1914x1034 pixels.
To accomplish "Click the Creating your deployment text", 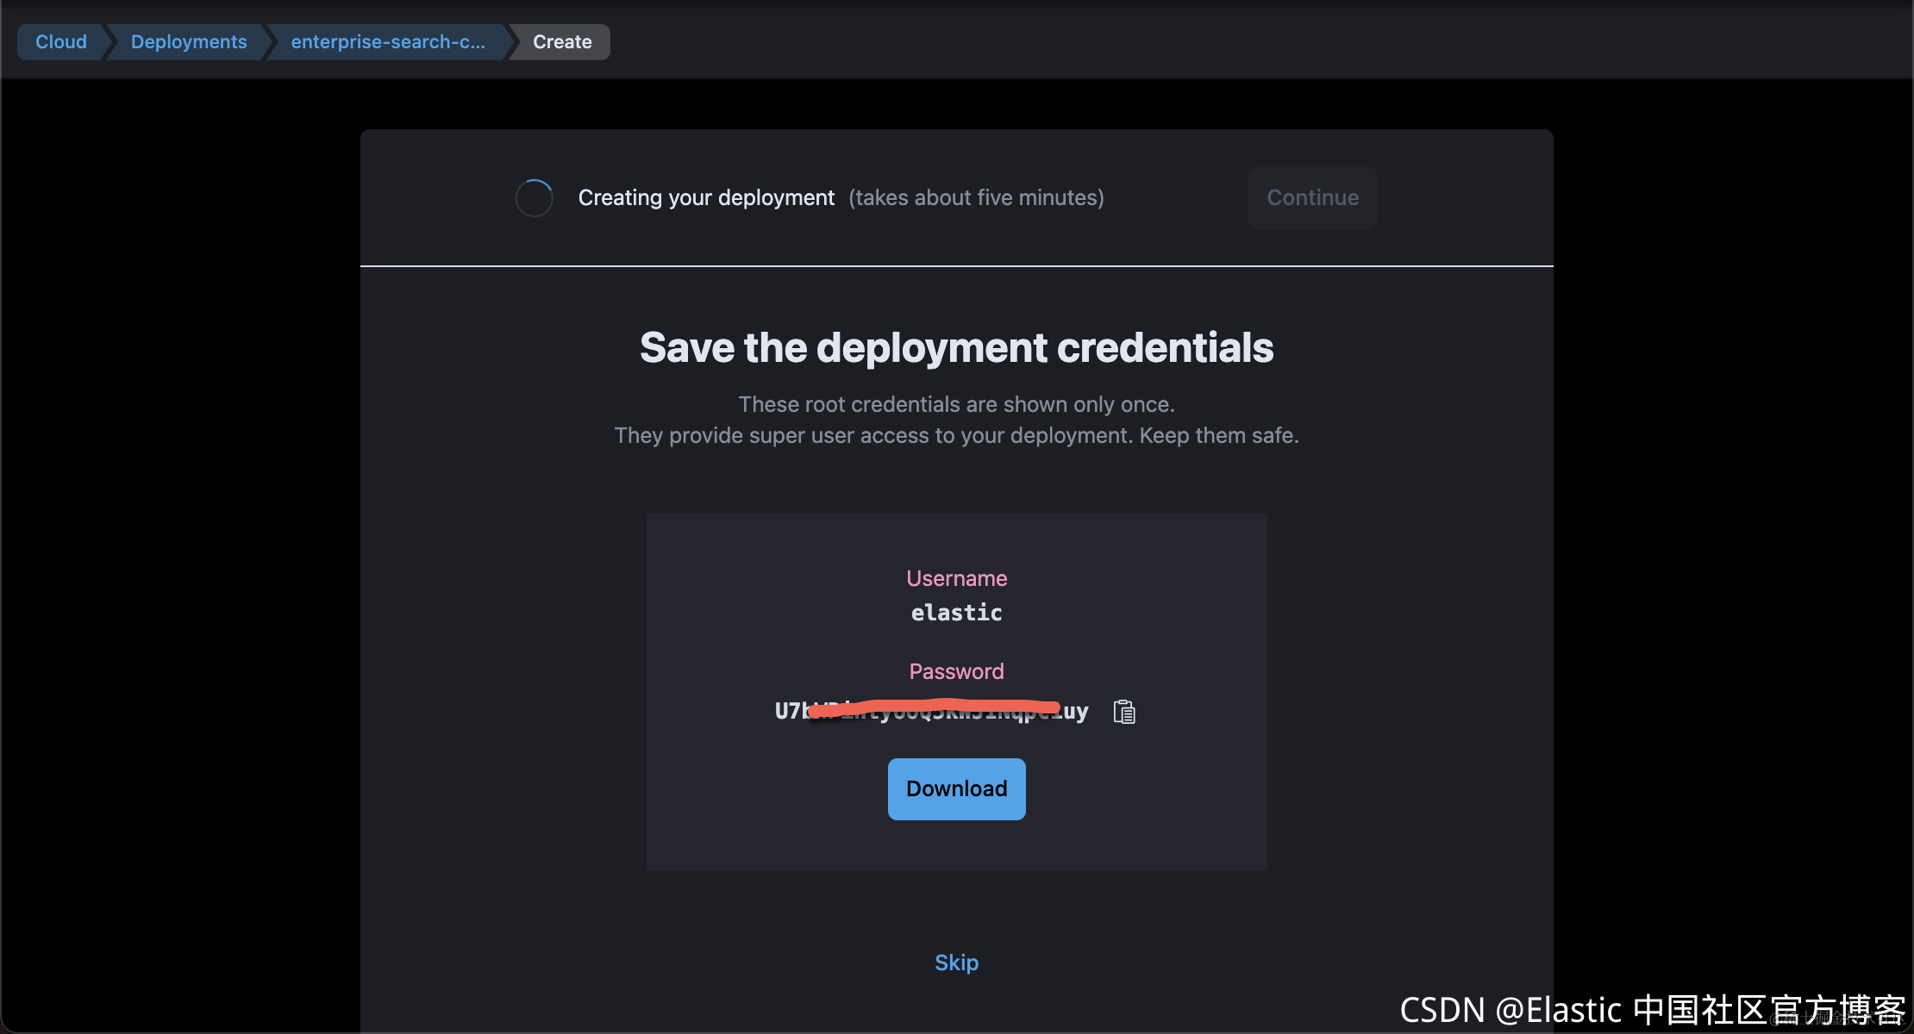I will pos(706,198).
